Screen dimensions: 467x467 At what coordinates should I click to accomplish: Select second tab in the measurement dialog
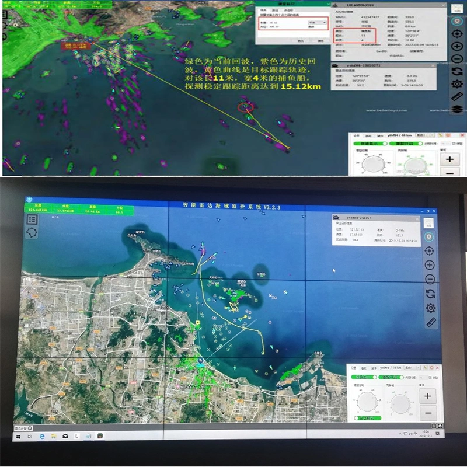click(275, 10)
